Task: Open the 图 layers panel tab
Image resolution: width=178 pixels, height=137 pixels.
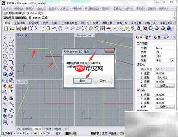Action: coord(148,37)
